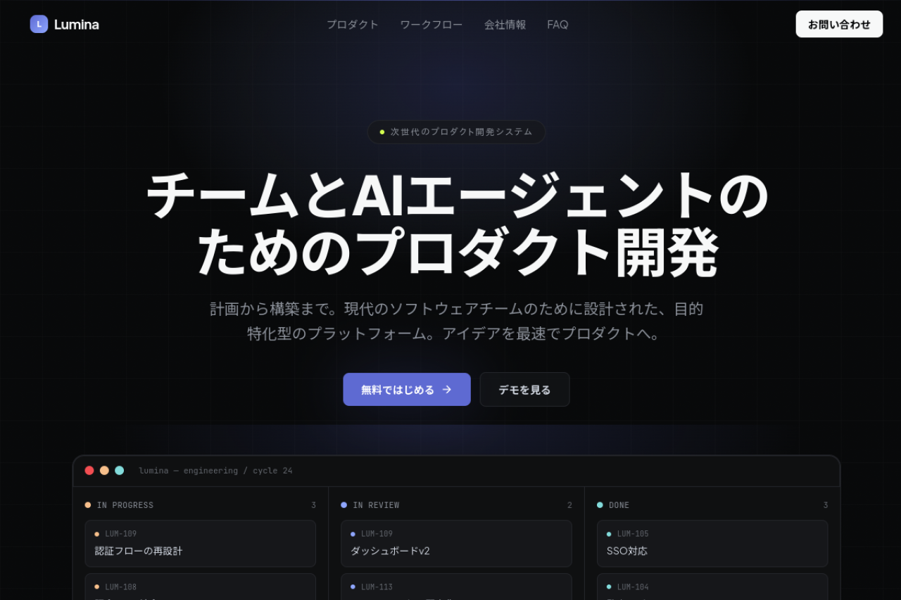Click the 次世代のプロダクト開発システム badge
This screenshot has width=901, height=600.
tap(456, 132)
